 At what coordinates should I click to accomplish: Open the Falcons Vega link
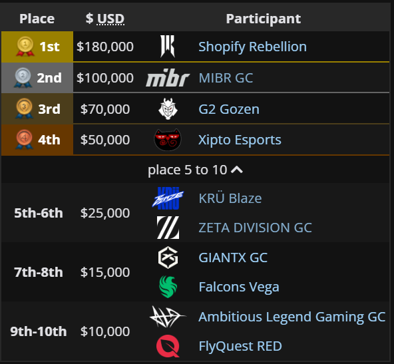239,287
